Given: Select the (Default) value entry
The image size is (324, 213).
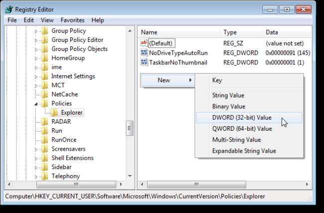Looking at the screenshot, I should [x=162, y=43].
